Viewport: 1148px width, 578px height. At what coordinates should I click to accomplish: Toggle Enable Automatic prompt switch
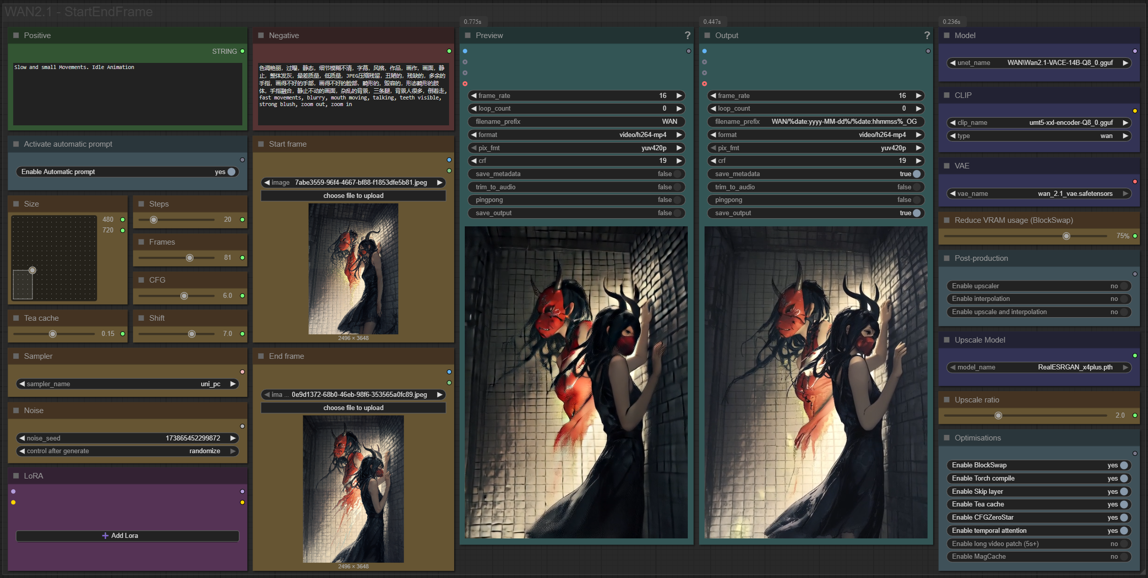coord(232,172)
